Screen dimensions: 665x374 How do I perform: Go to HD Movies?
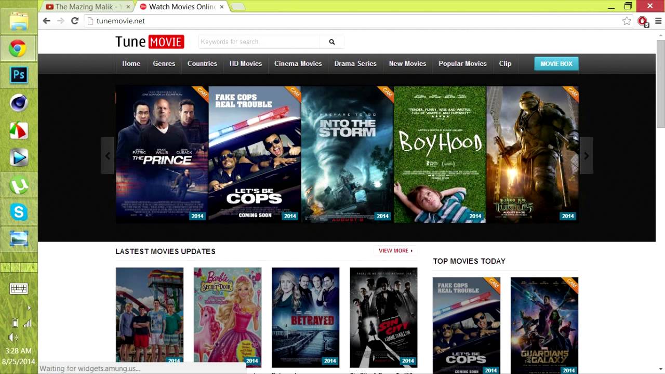click(246, 63)
